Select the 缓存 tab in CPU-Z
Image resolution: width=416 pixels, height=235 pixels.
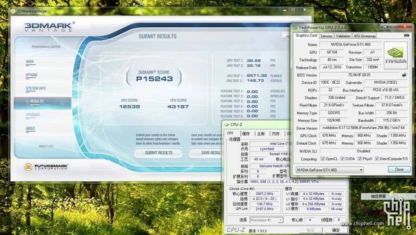point(246,134)
